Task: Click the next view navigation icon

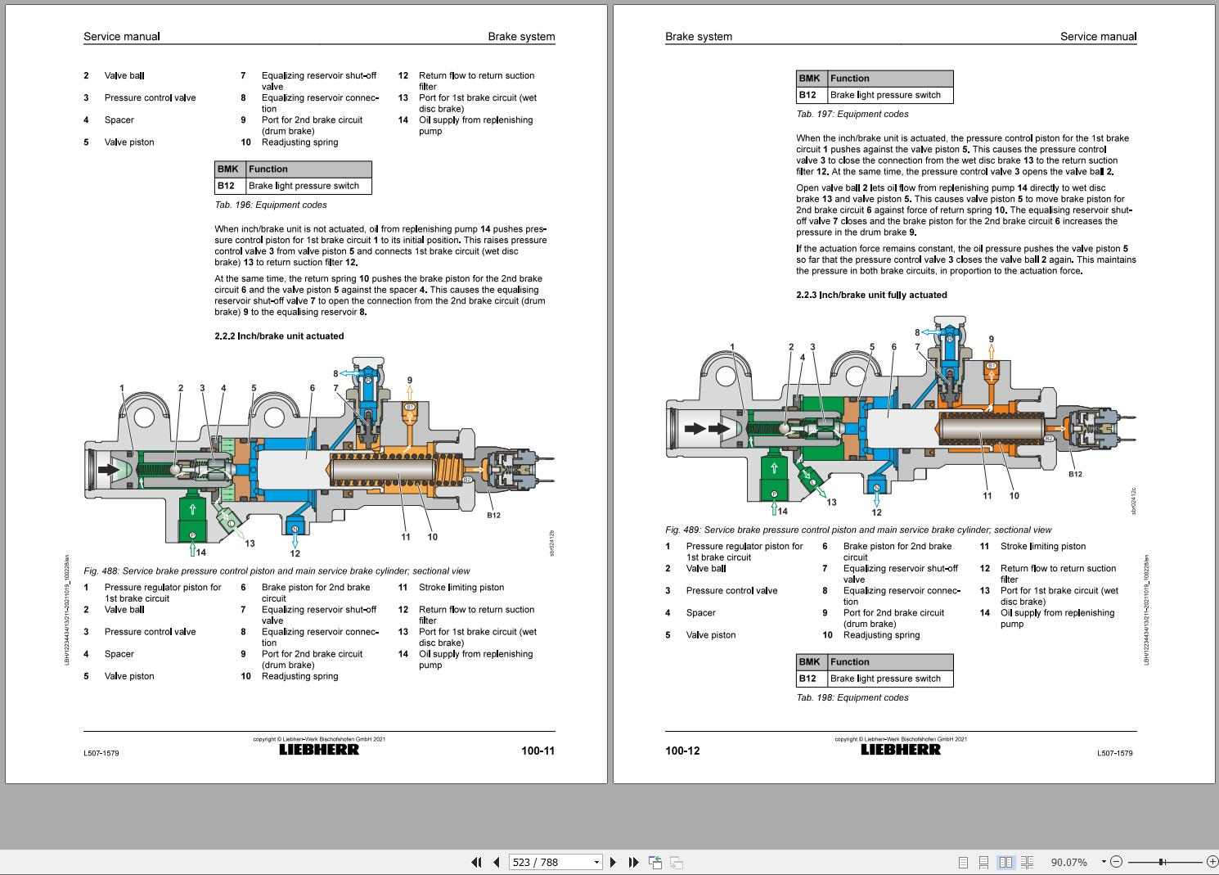Action: tap(677, 862)
